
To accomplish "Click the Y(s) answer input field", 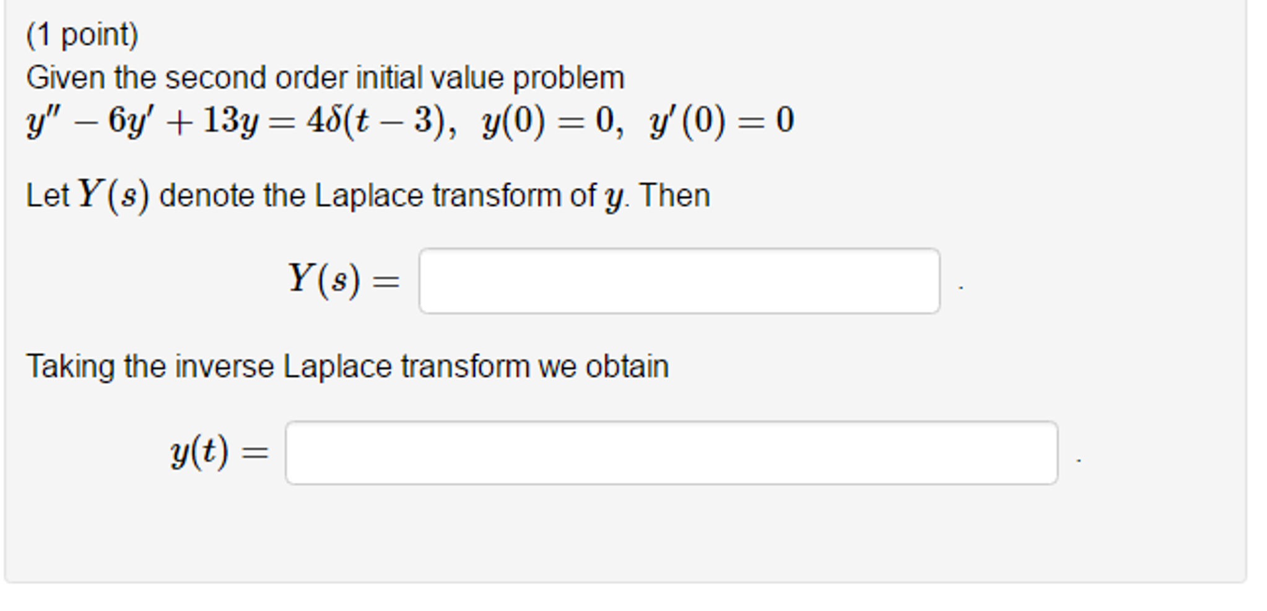I will (681, 279).
